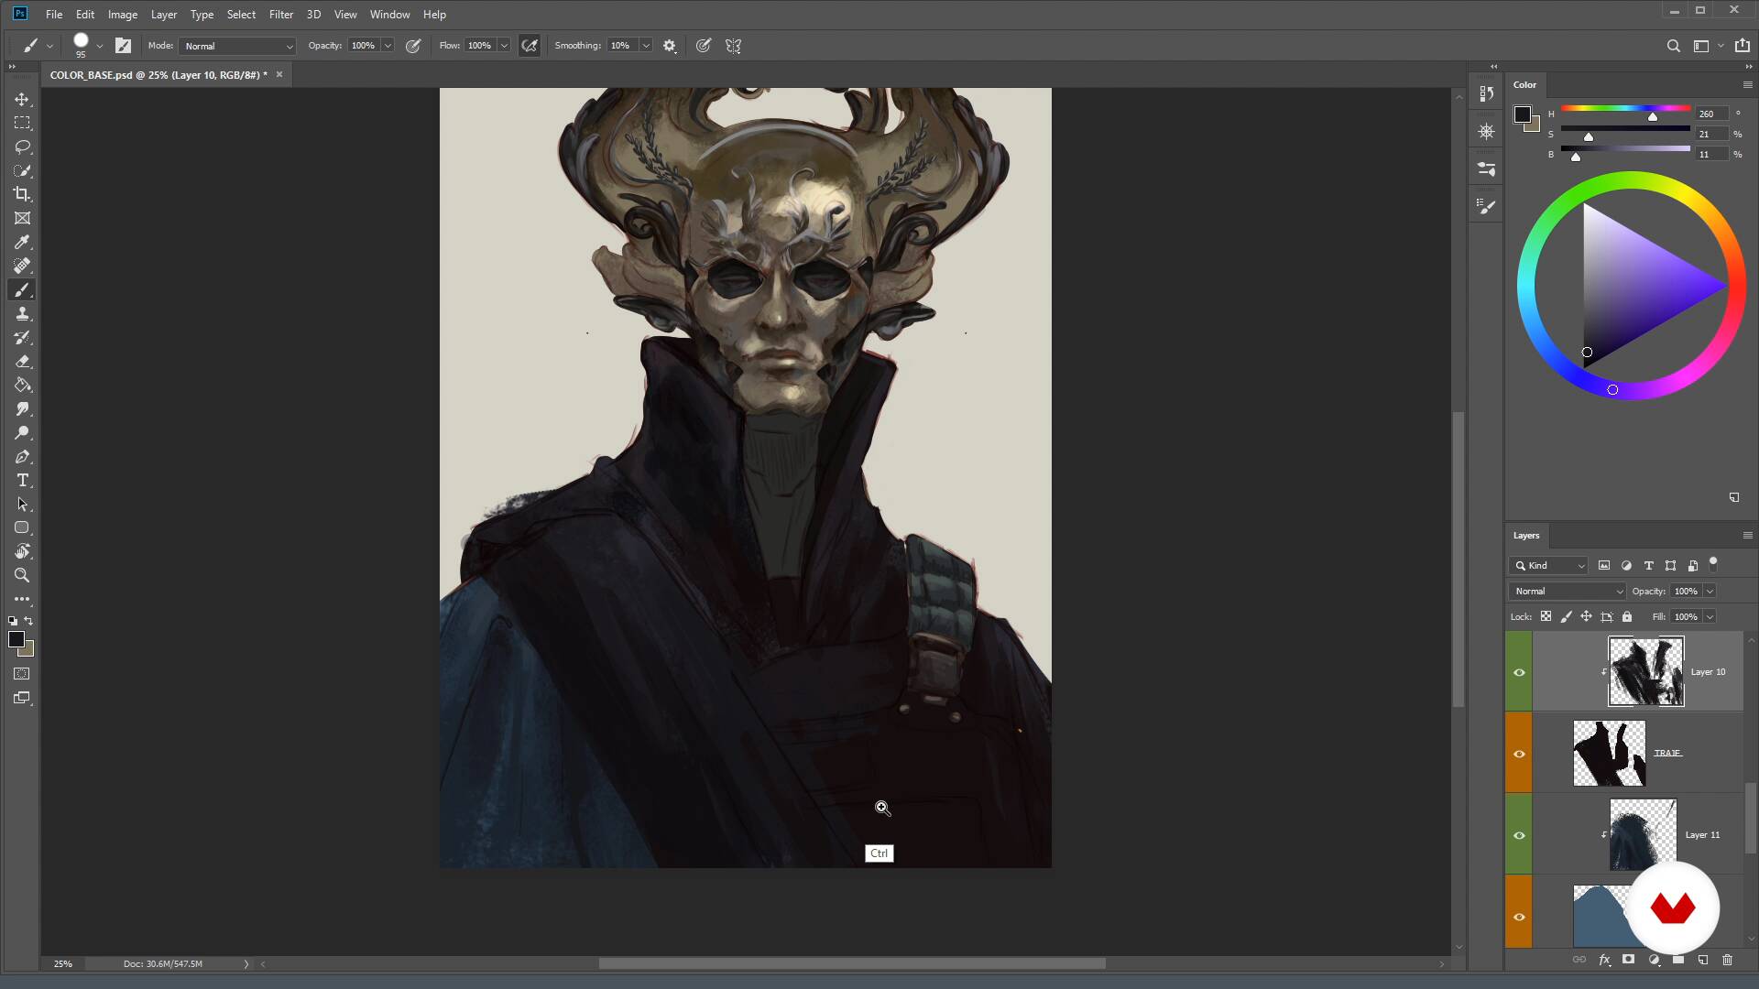Select the History Brush tool
Screen dimensions: 1759x989
point(22,337)
